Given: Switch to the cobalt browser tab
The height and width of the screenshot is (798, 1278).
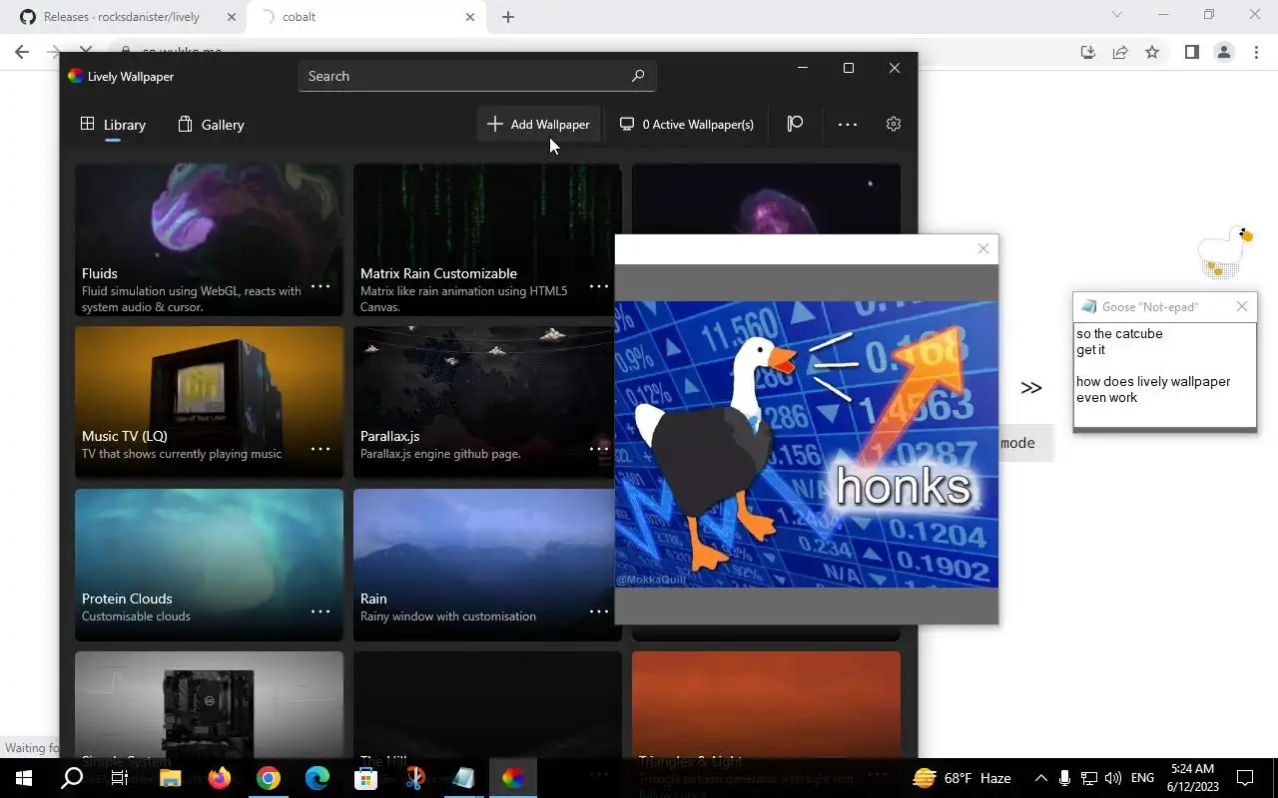Looking at the screenshot, I should pyautogui.click(x=367, y=17).
